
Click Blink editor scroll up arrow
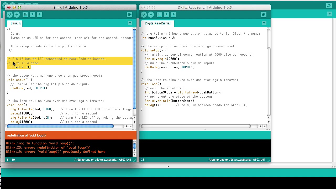(135, 118)
